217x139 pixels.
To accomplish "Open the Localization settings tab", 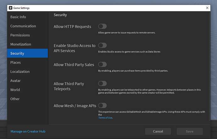I will (20, 72).
